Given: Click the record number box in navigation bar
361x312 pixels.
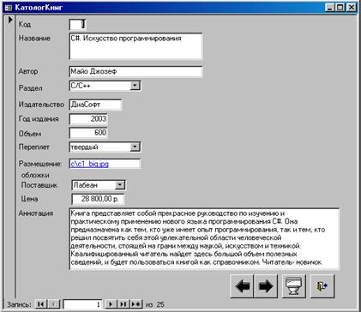Looking at the screenshot, I should 82,304.
